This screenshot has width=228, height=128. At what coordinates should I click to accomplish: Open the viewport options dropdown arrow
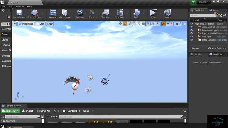point(15,24)
